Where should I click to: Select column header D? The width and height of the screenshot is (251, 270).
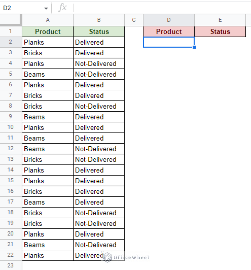[169, 20]
